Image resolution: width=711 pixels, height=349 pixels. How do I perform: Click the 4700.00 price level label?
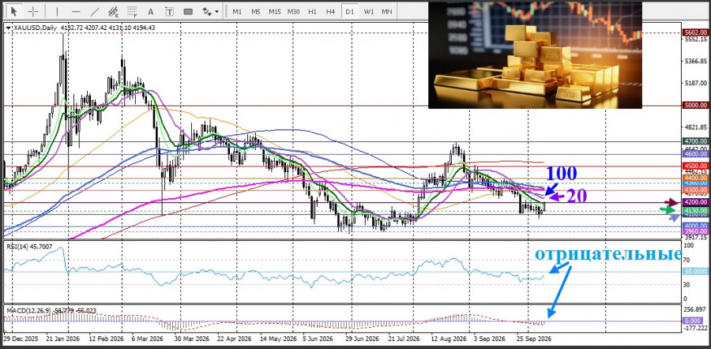(x=695, y=142)
